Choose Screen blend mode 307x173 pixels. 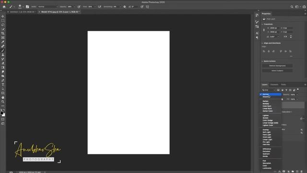(x=265, y=118)
